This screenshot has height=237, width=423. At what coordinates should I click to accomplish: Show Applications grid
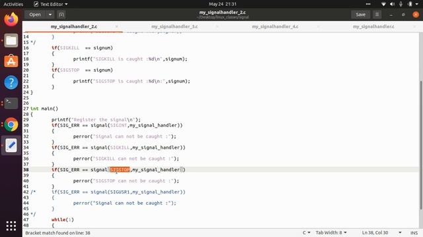(11, 226)
